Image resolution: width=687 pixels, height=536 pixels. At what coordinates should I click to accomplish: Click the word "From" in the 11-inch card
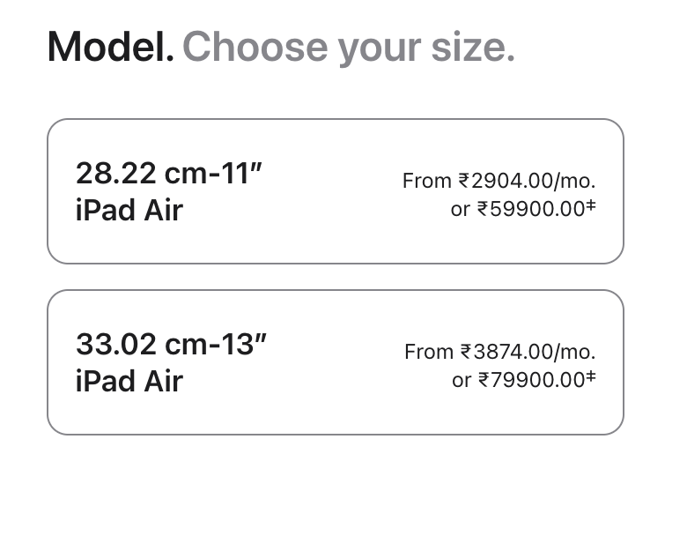coord(427,181)
